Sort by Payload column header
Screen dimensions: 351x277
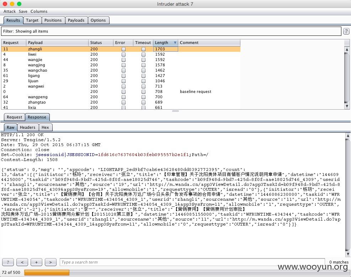tap(57, 43)
